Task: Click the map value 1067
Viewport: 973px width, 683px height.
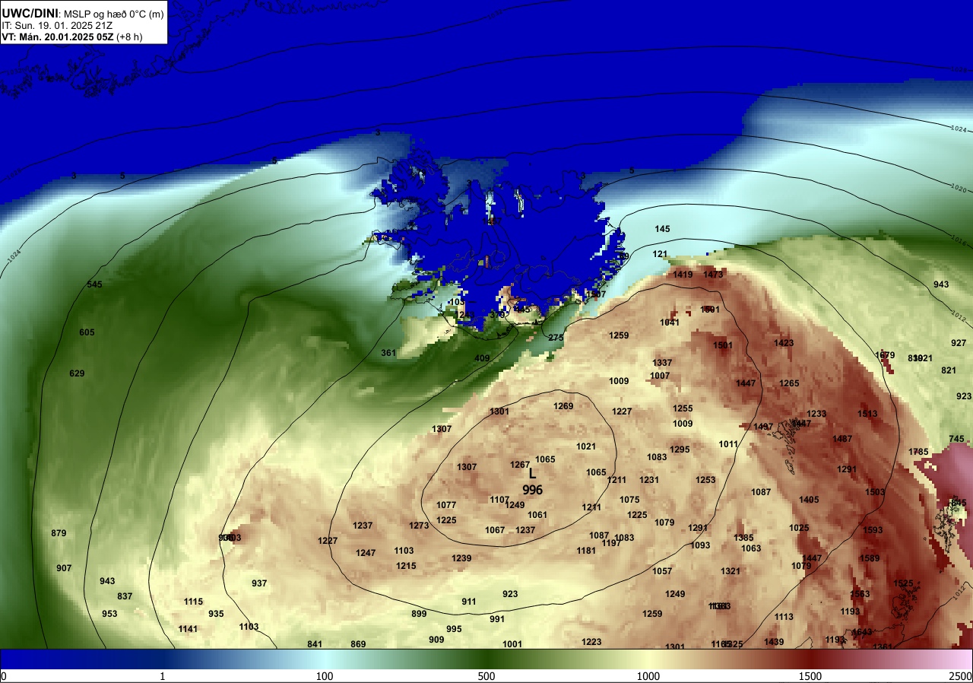Action: tap(495, 530)
